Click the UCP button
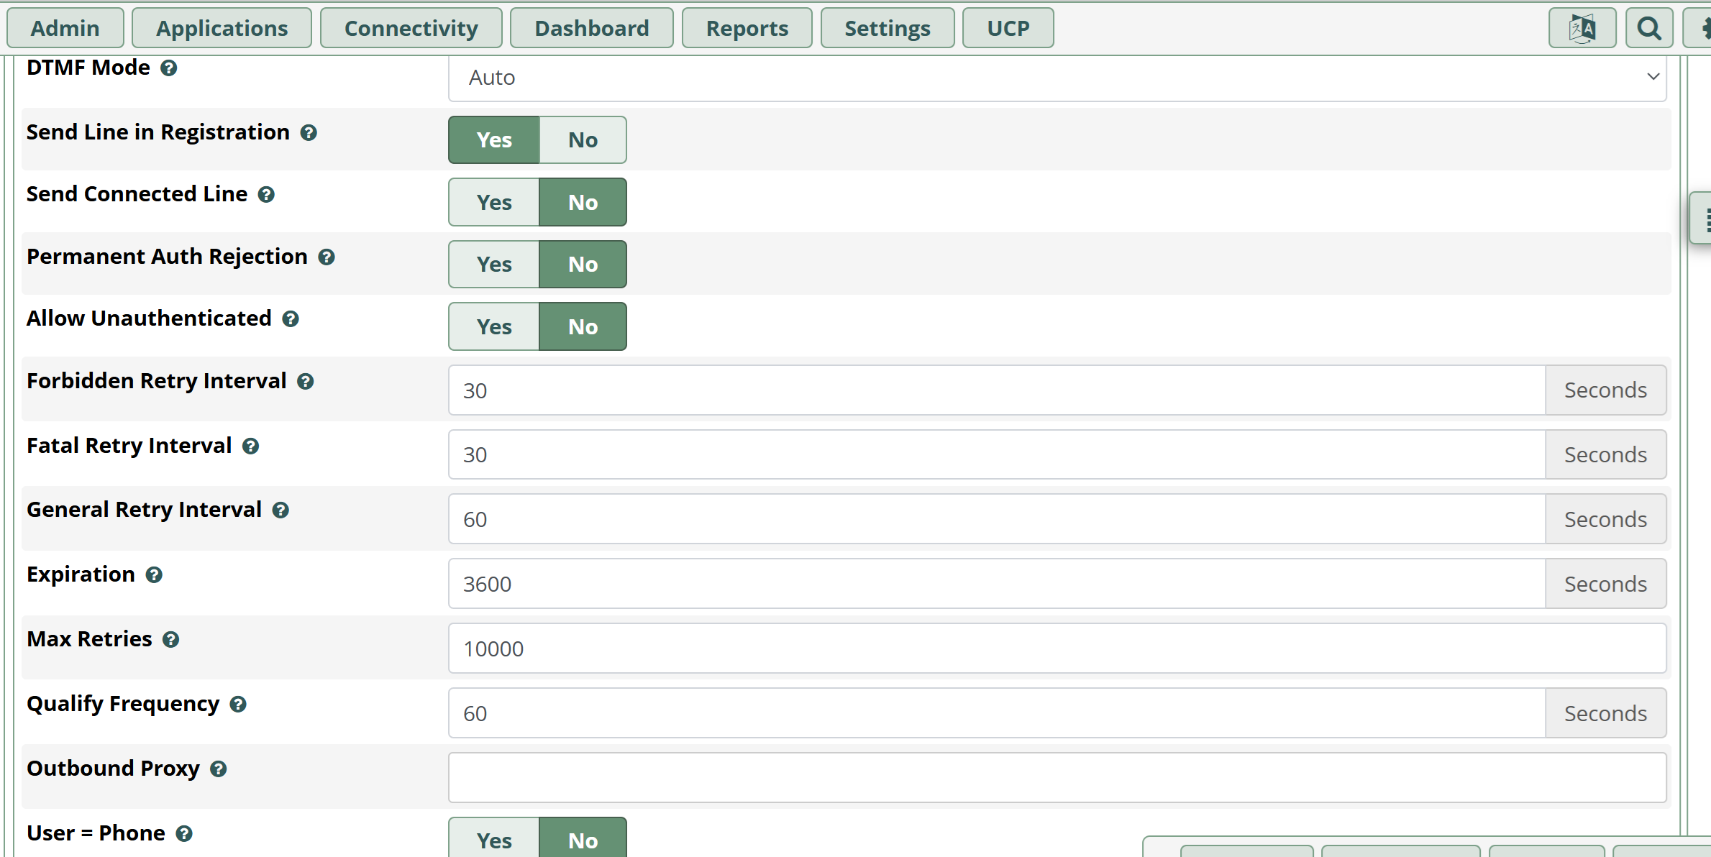Viewport: 1711px width, 857px height. (1008, 29)
